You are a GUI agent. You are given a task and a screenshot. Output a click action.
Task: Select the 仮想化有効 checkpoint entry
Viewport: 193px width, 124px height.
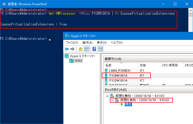pos(145,100)
